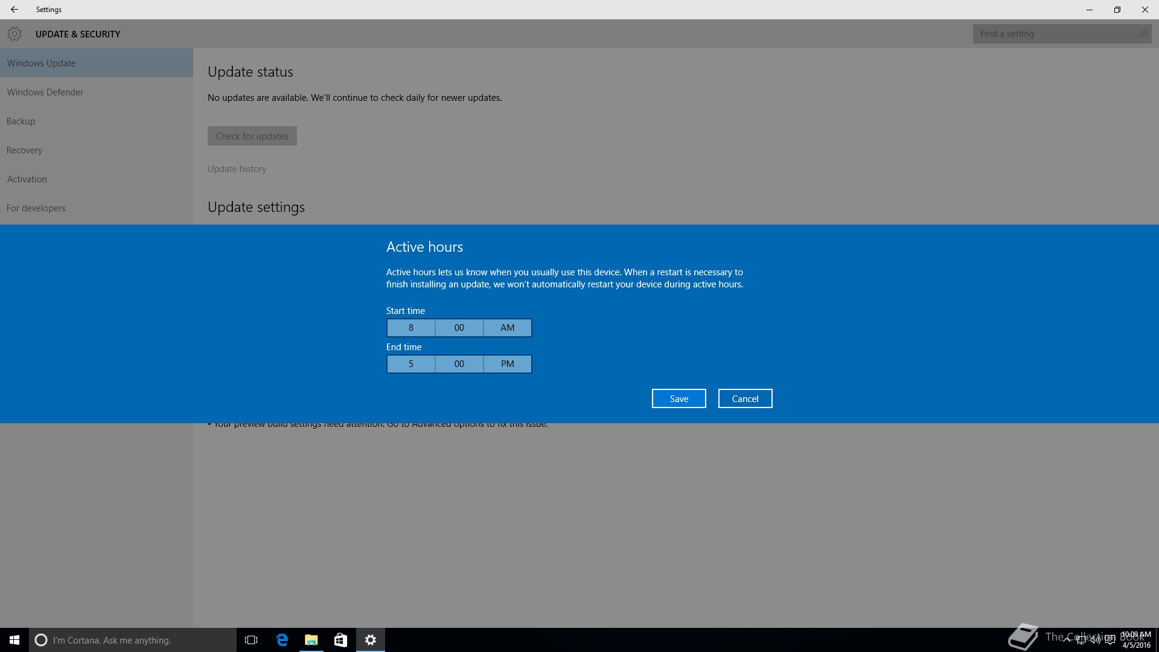
Task: Click the Find a setting search box
Action: pos(1056,34)
